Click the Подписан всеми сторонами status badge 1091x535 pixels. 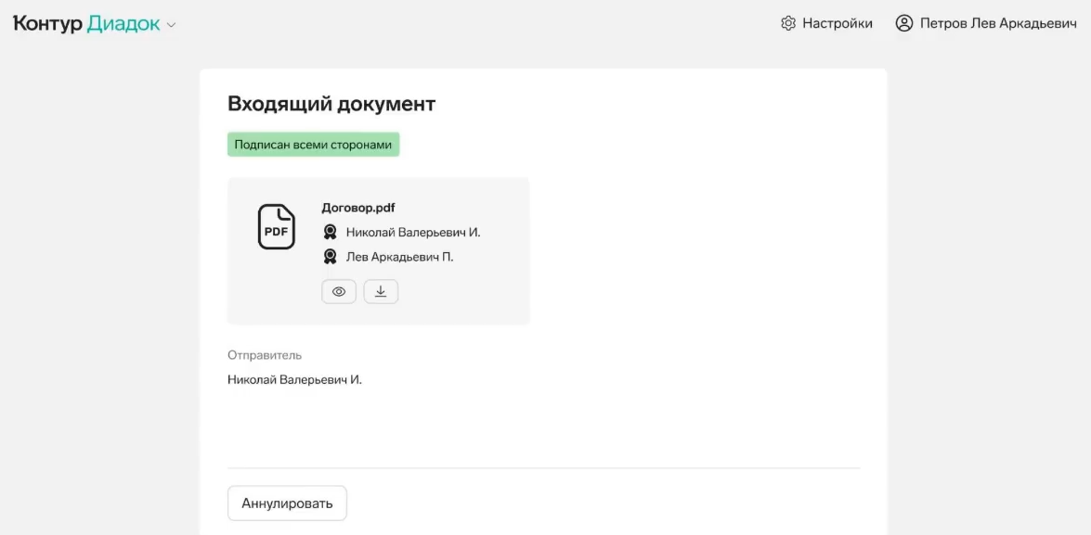click(x=313, y=145)
